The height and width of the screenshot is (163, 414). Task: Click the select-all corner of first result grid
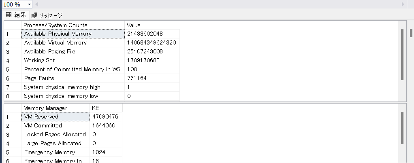point(13,25)
